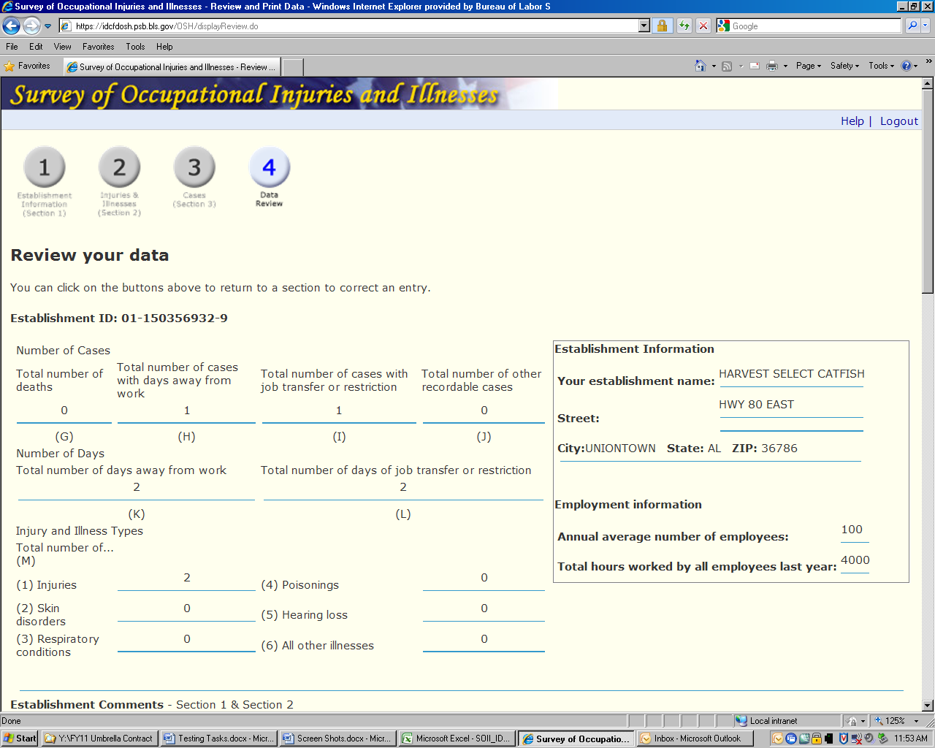The image size is (935, 748).
Task: Click the ZIP value 36786
Action: (x=779, y=449)
